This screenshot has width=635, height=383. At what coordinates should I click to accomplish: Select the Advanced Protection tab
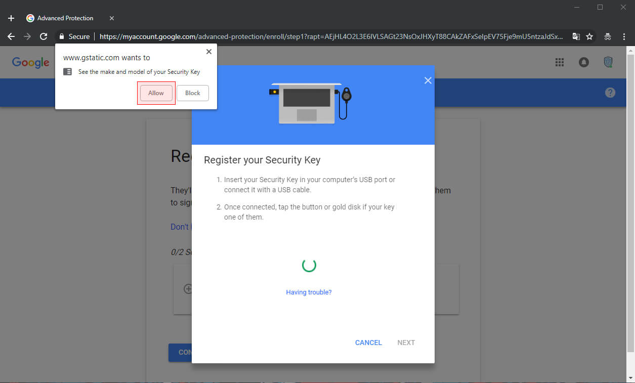click(x=65, y=18)
